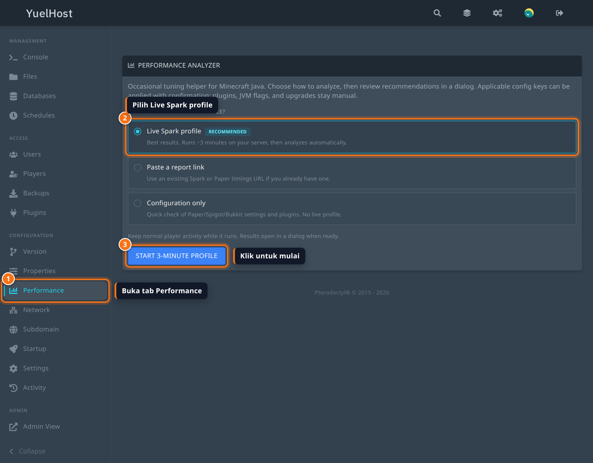Click the Settings gear icon in sidebar

(13, 369)
